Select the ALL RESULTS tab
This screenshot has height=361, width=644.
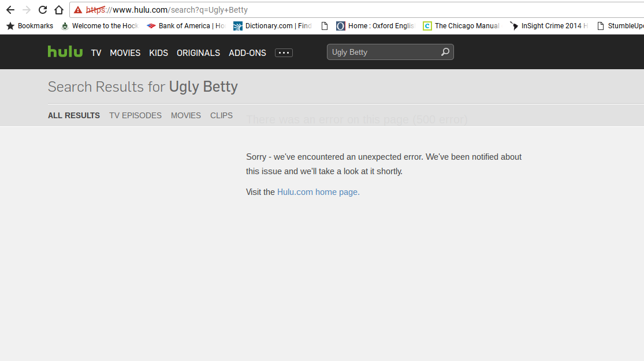pyautogui.click(x=74, y=116)
